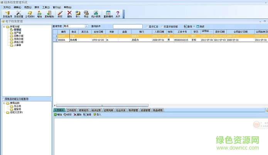Select the 人事部 folder
This screenshot has width=268, height=155.
pyautogui.click(x=17, y=45)
